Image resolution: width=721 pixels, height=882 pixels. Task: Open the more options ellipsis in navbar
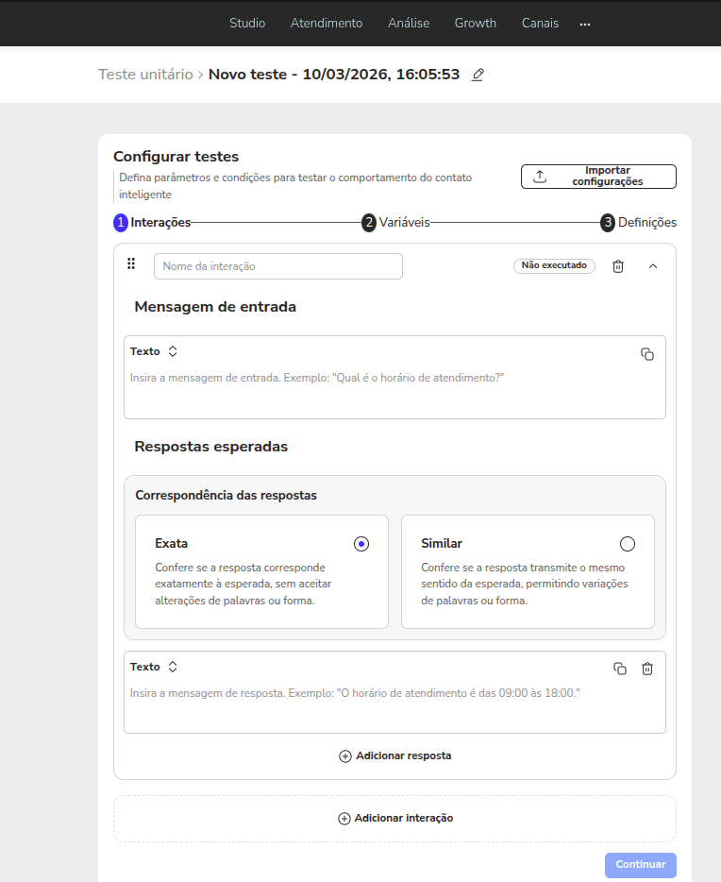click(x=585, y=24)
